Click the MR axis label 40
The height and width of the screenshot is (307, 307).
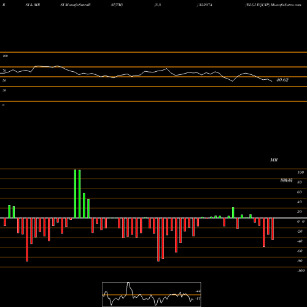[x=300, y=202]
